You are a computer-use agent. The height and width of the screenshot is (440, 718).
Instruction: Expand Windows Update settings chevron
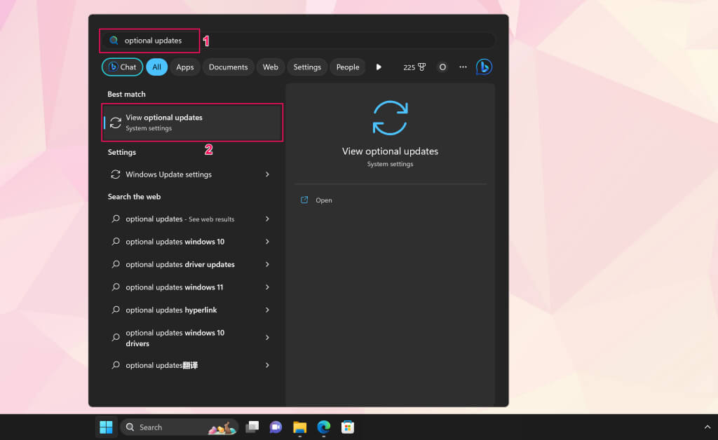pyautogui.click(x=267, y=174)
